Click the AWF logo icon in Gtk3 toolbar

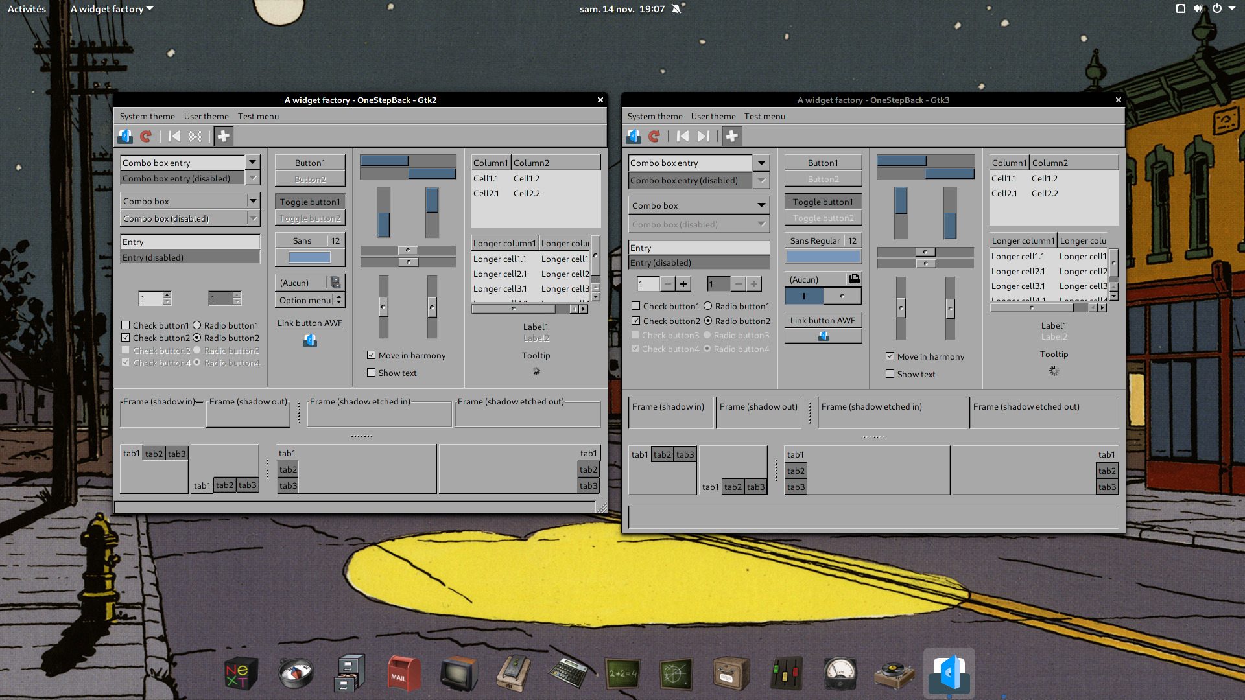[x=634, y=136]
